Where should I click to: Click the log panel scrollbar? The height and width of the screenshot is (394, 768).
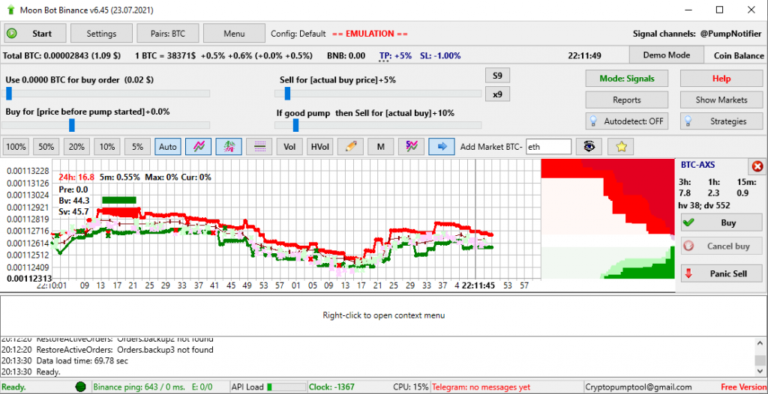(760, 357)
